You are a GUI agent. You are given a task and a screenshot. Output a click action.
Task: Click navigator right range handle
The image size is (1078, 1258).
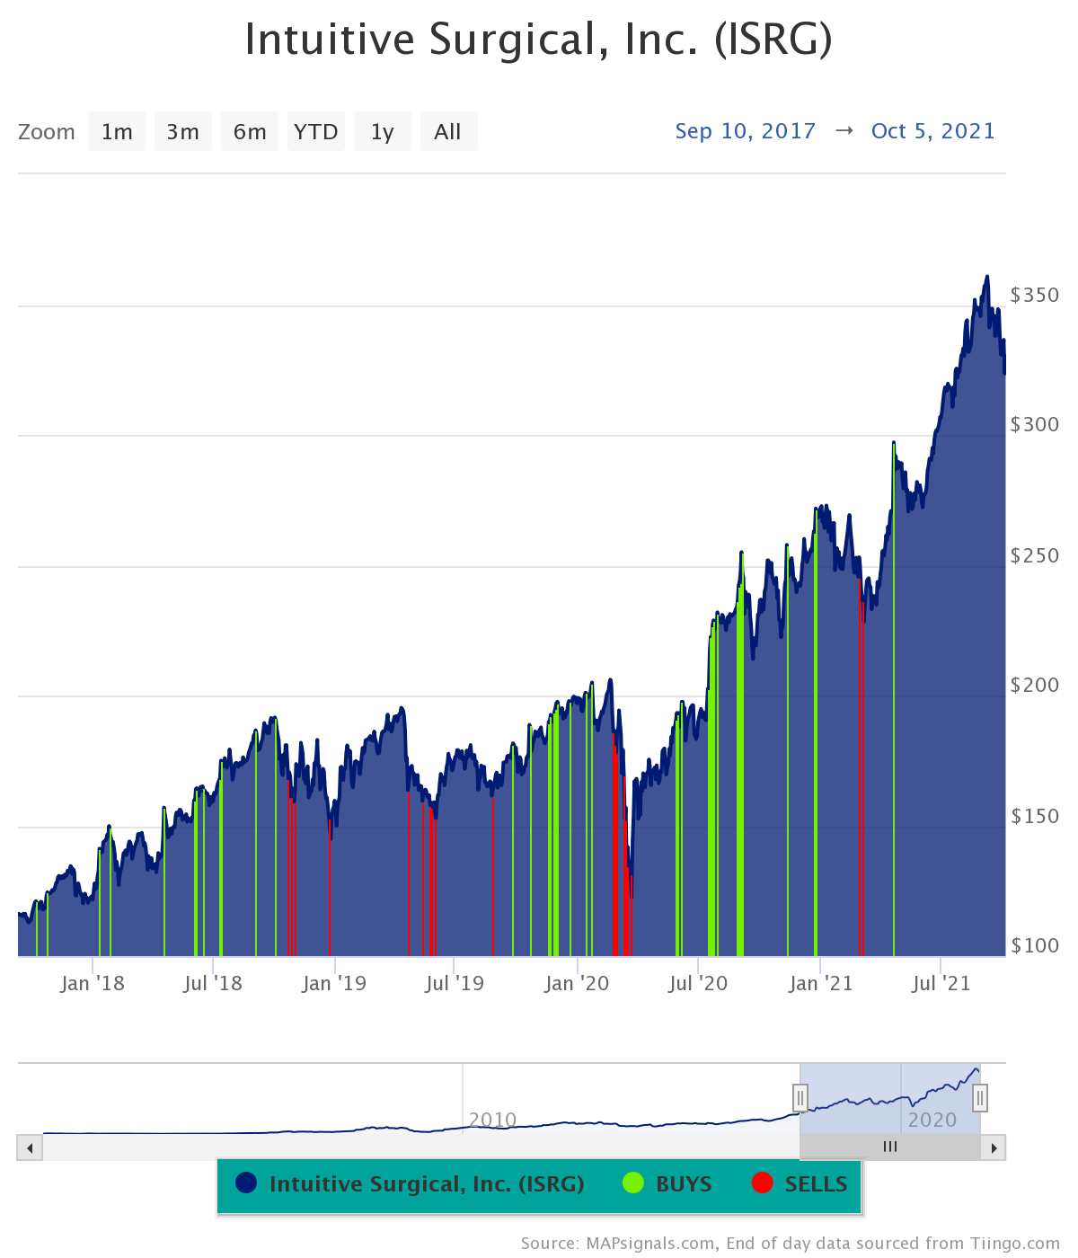[980, 1097]
